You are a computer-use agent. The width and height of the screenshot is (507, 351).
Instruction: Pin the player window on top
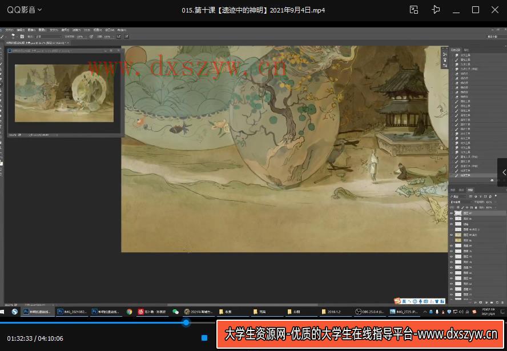pos(436,10)
